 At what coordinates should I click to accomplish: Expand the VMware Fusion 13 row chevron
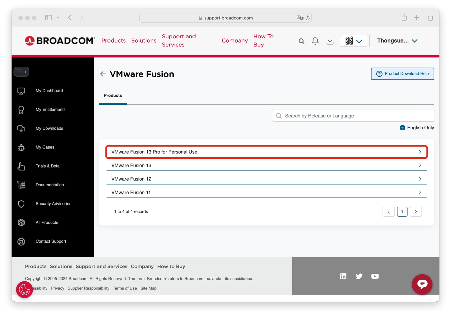[420, 165]
